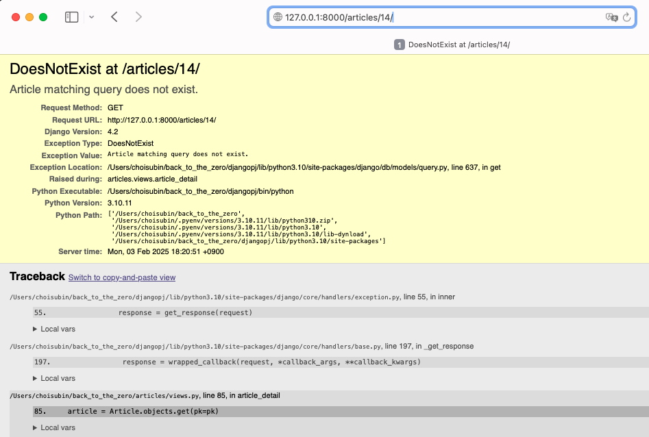
Task: Open Switch to copy-and-paste view link
Action: (122, 277)
